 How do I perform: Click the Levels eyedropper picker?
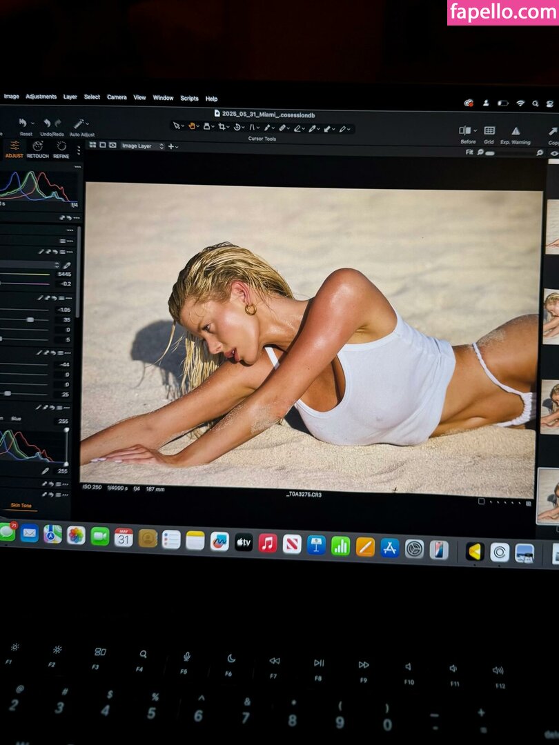click(x=46, y=471)
